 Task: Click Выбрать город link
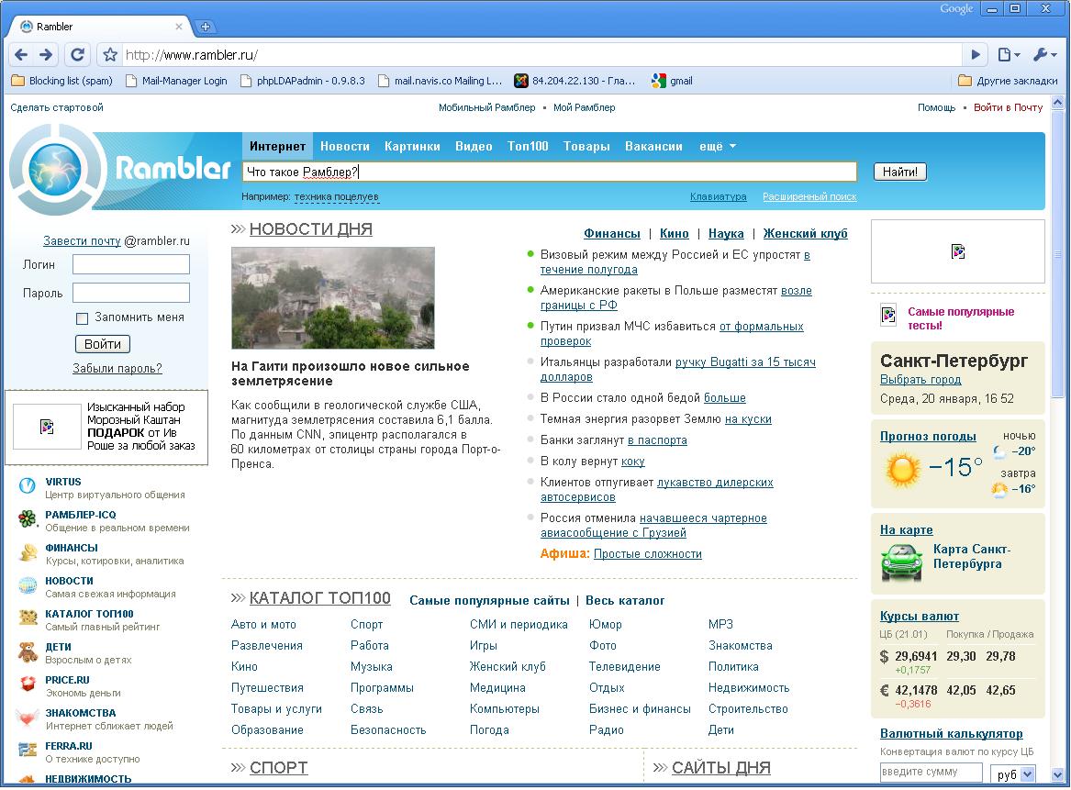(x=920, y=380)
